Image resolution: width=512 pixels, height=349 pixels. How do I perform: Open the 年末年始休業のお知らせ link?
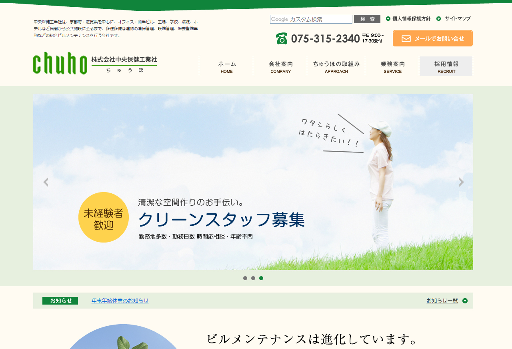point(120,301)
